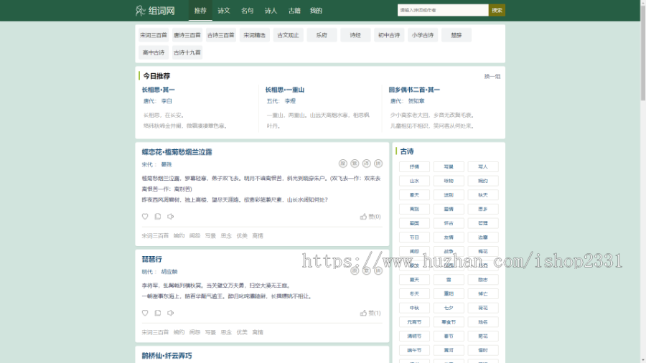
Task: Choose 七夕 category in 古诗 sidebar
Action: click(449, 308)
